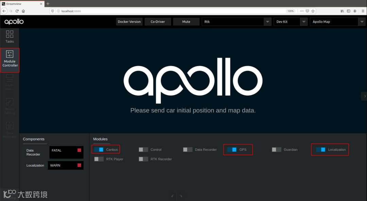Image resolution: width=367 pixels, height=201 pixels.
Task: Open the browser library icon
Action: click(x=342, y=11)
